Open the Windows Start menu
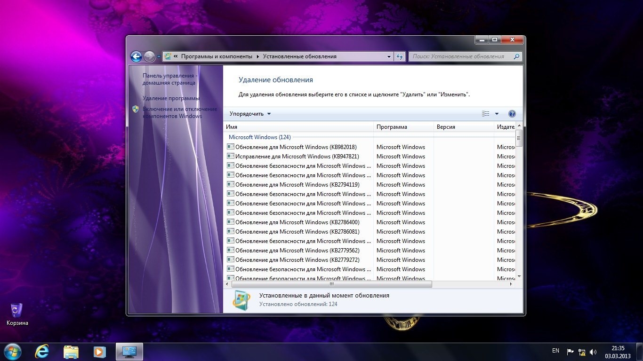This screenshot has width=643, height=361. pyautogui.click(x=12, y=352)
